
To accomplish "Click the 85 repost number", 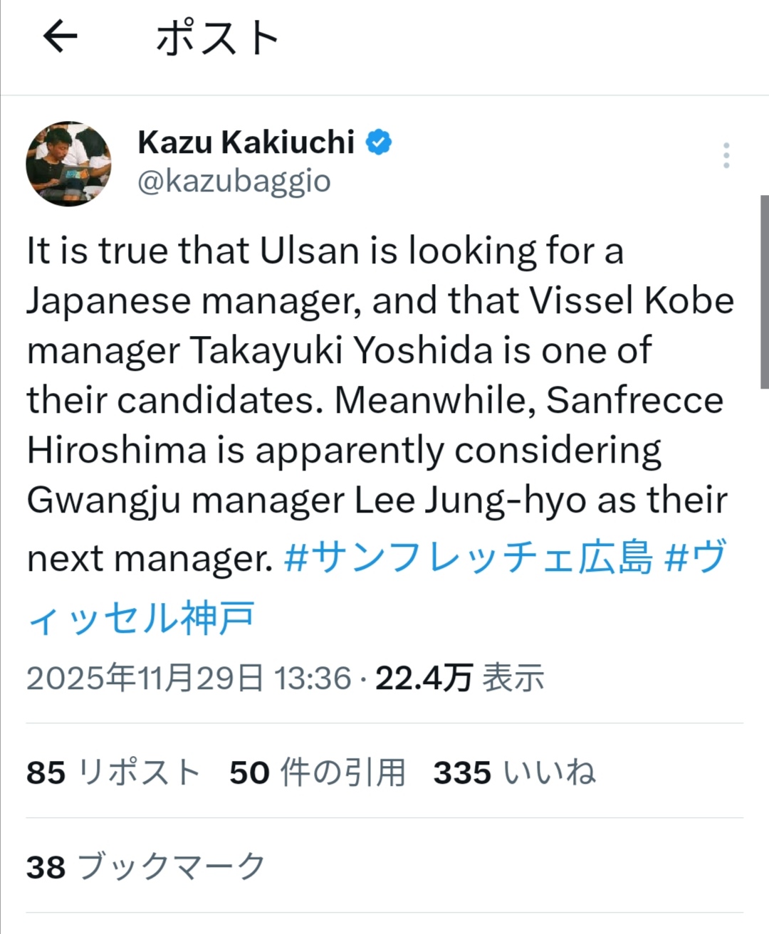I will (46, 773).
